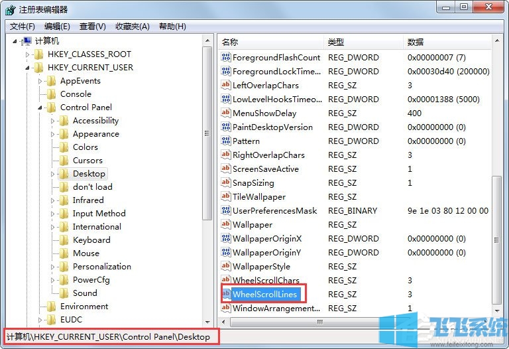Screen dimensions: 509x349
Task: Click the Wallpaper string value icon
Action: point(226,224)
